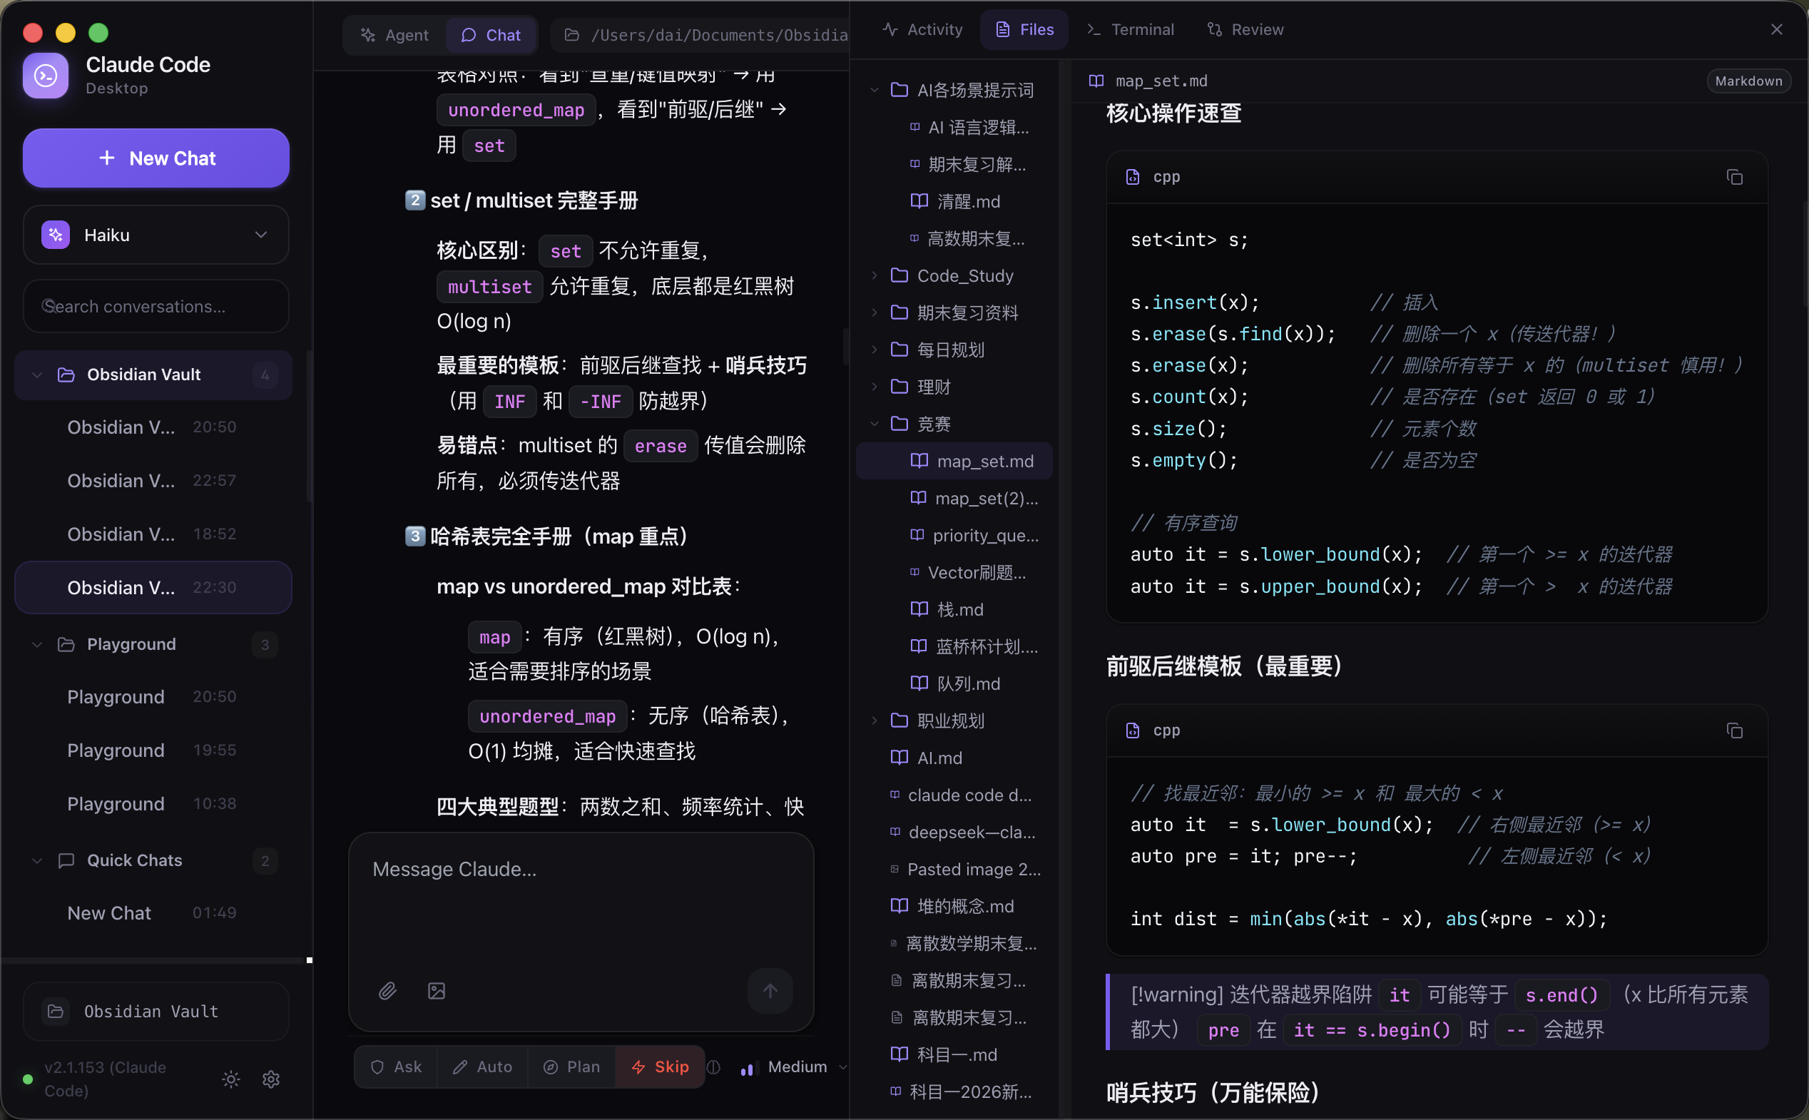Image resolution: width=1809 pixels, height=1120 pixels.
Task: Open priority_que... file
Action: point(954,536)
